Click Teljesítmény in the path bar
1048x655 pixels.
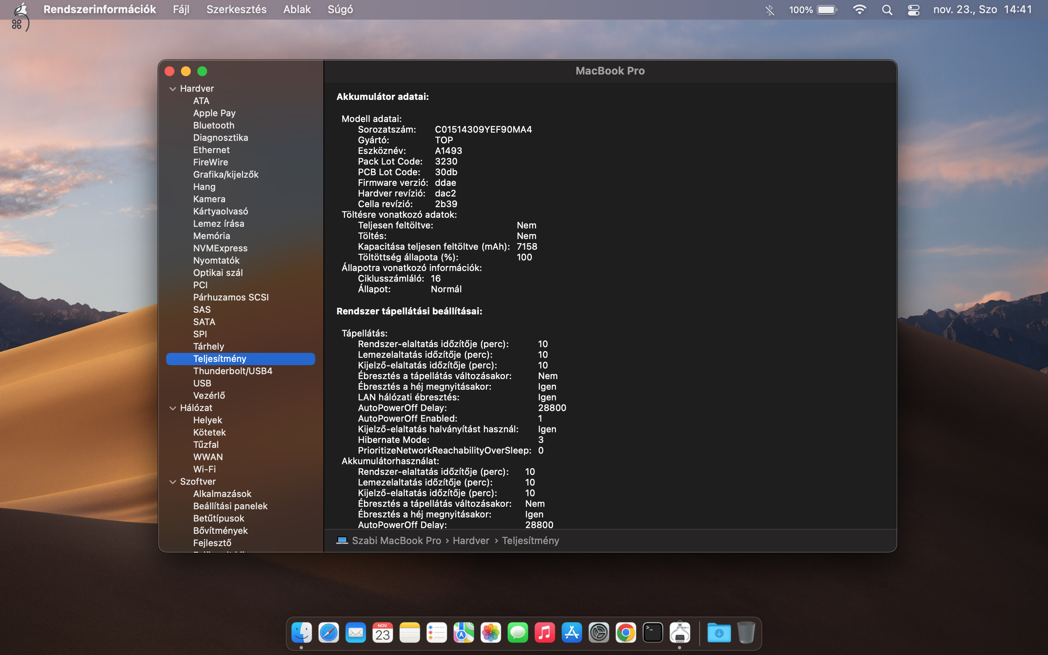click(x=531, y=540)
